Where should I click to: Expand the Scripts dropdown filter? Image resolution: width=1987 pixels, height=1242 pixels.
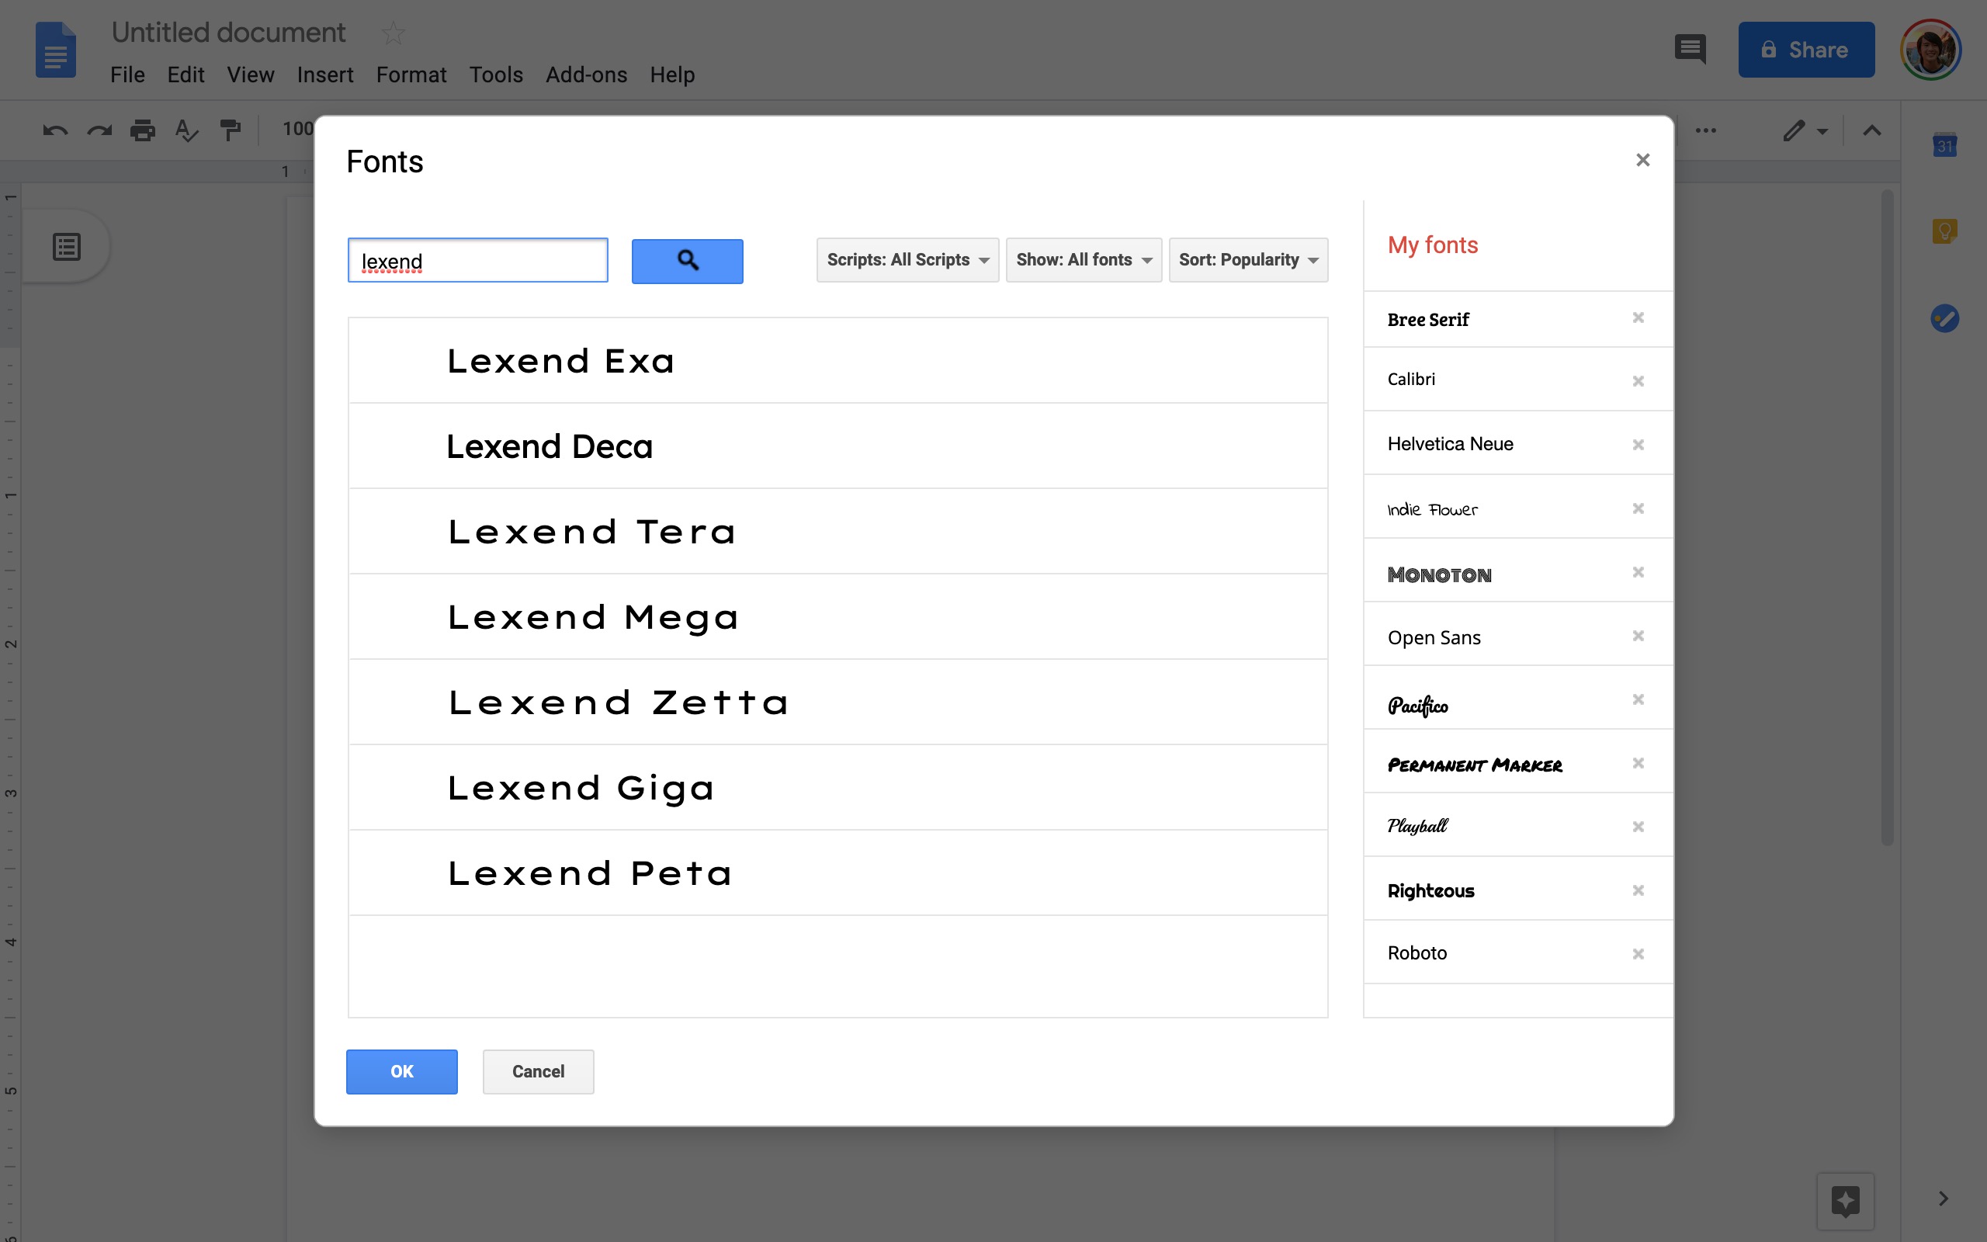point(907,259)
